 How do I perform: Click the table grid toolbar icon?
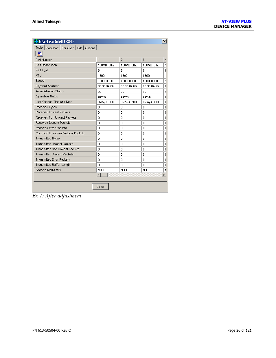pyautogui.click(x=40, y=54)
